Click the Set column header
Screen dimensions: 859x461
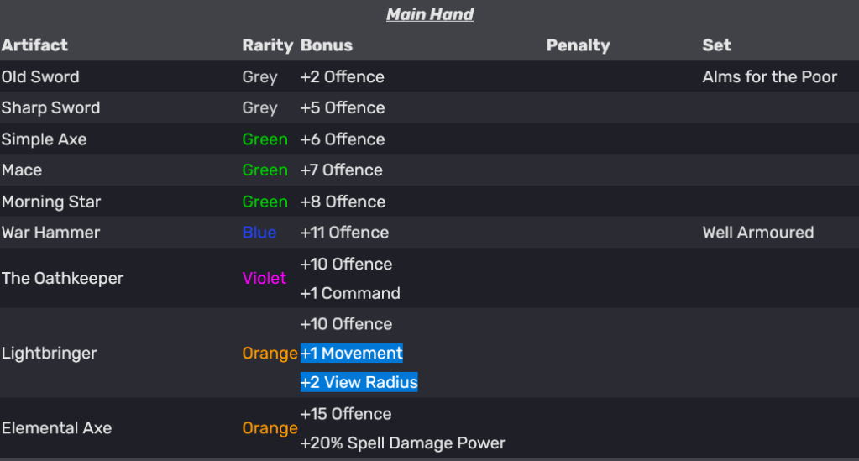[716, 45]
